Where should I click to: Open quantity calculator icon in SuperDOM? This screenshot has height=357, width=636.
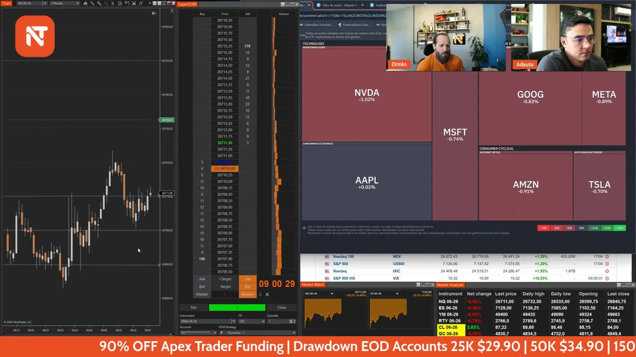[x=291, y=321]
